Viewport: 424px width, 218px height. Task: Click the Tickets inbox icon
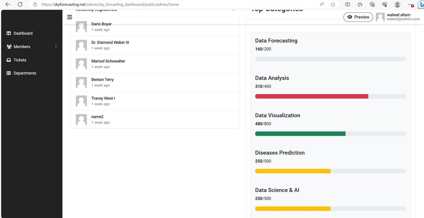click(x=9, y=60)
